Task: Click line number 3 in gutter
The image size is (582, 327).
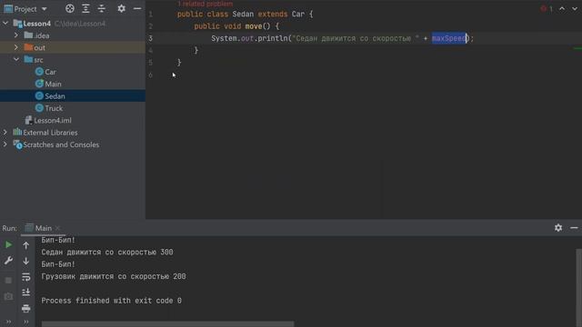Action: [151, 38]
